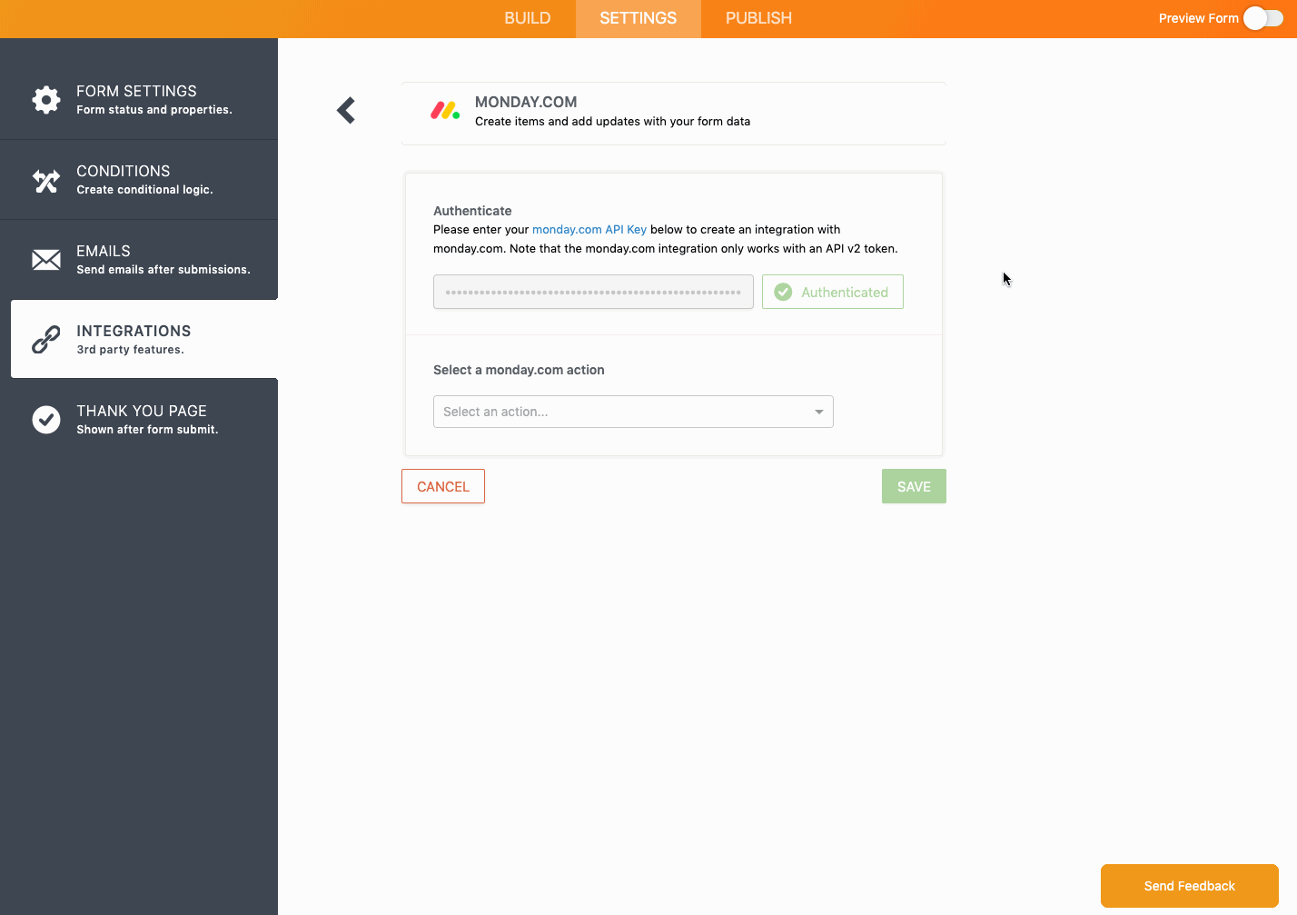
Task: Click the MONDAY.COM header title
Action: click(526, 103)
